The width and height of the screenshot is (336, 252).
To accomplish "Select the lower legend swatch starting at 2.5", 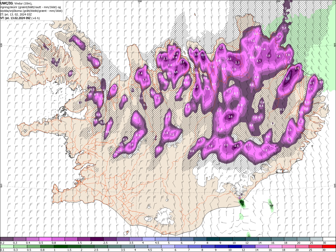I will tap(101, 246).
